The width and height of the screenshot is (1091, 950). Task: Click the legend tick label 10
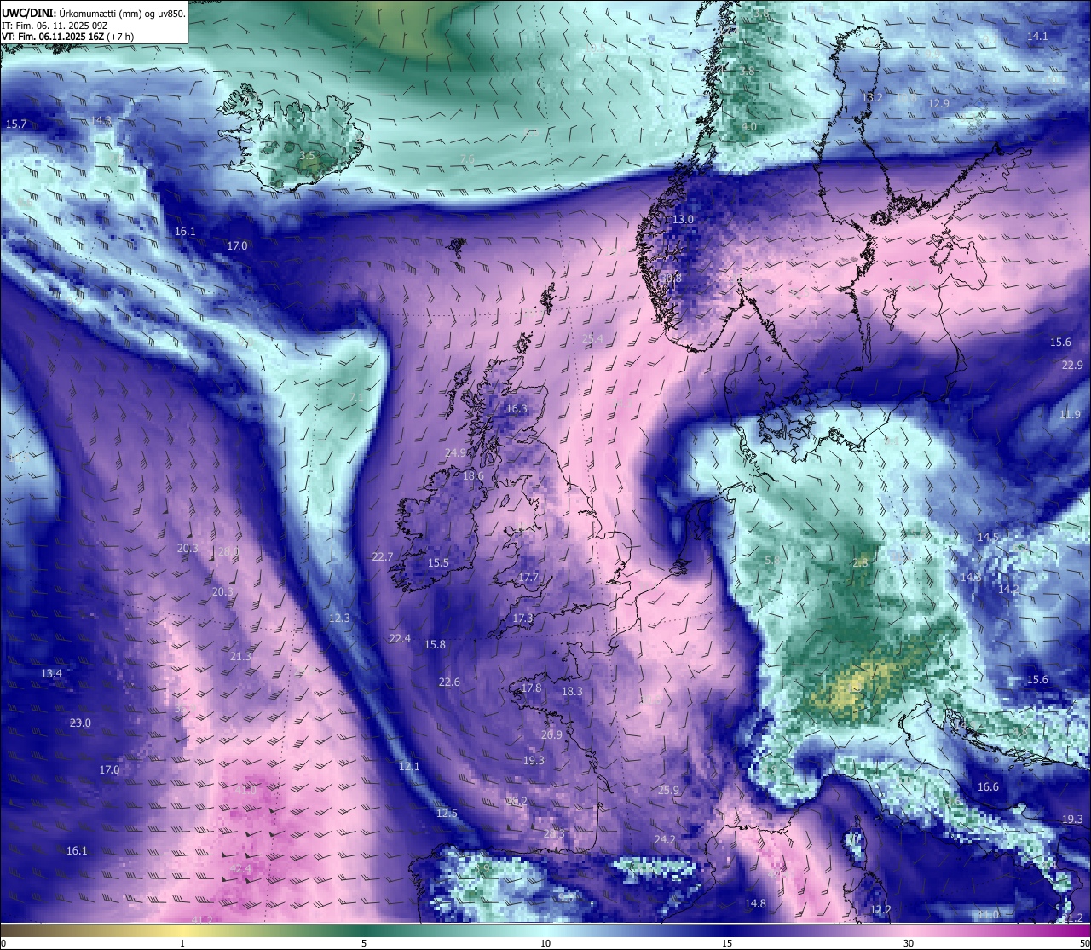(545, 943)
